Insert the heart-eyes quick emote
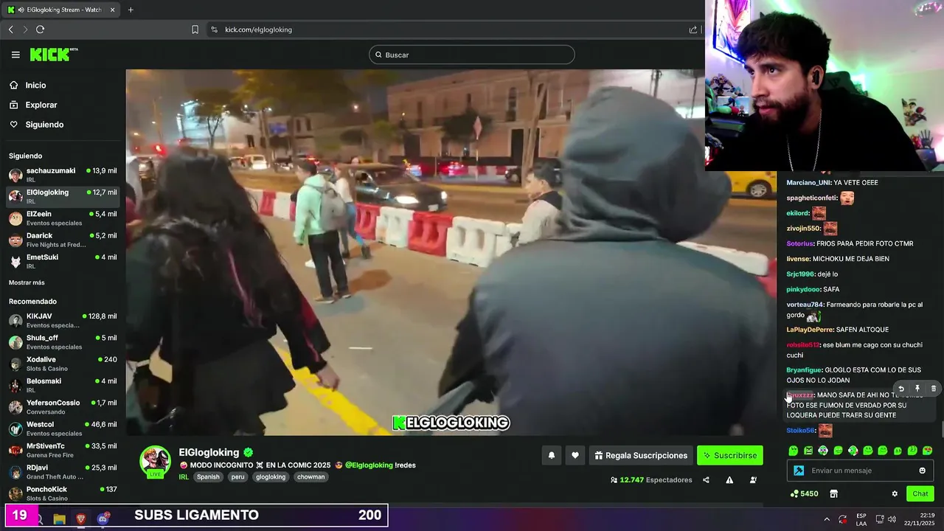This screenshot has height=531, width=944. tap(927, 451)
